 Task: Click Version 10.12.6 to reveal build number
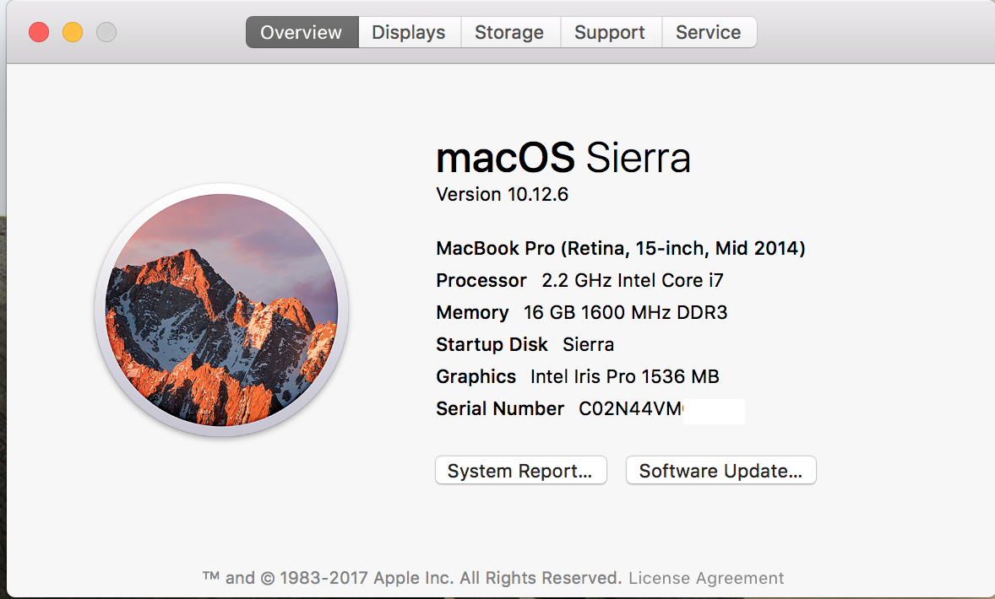(x=503, y=195)
